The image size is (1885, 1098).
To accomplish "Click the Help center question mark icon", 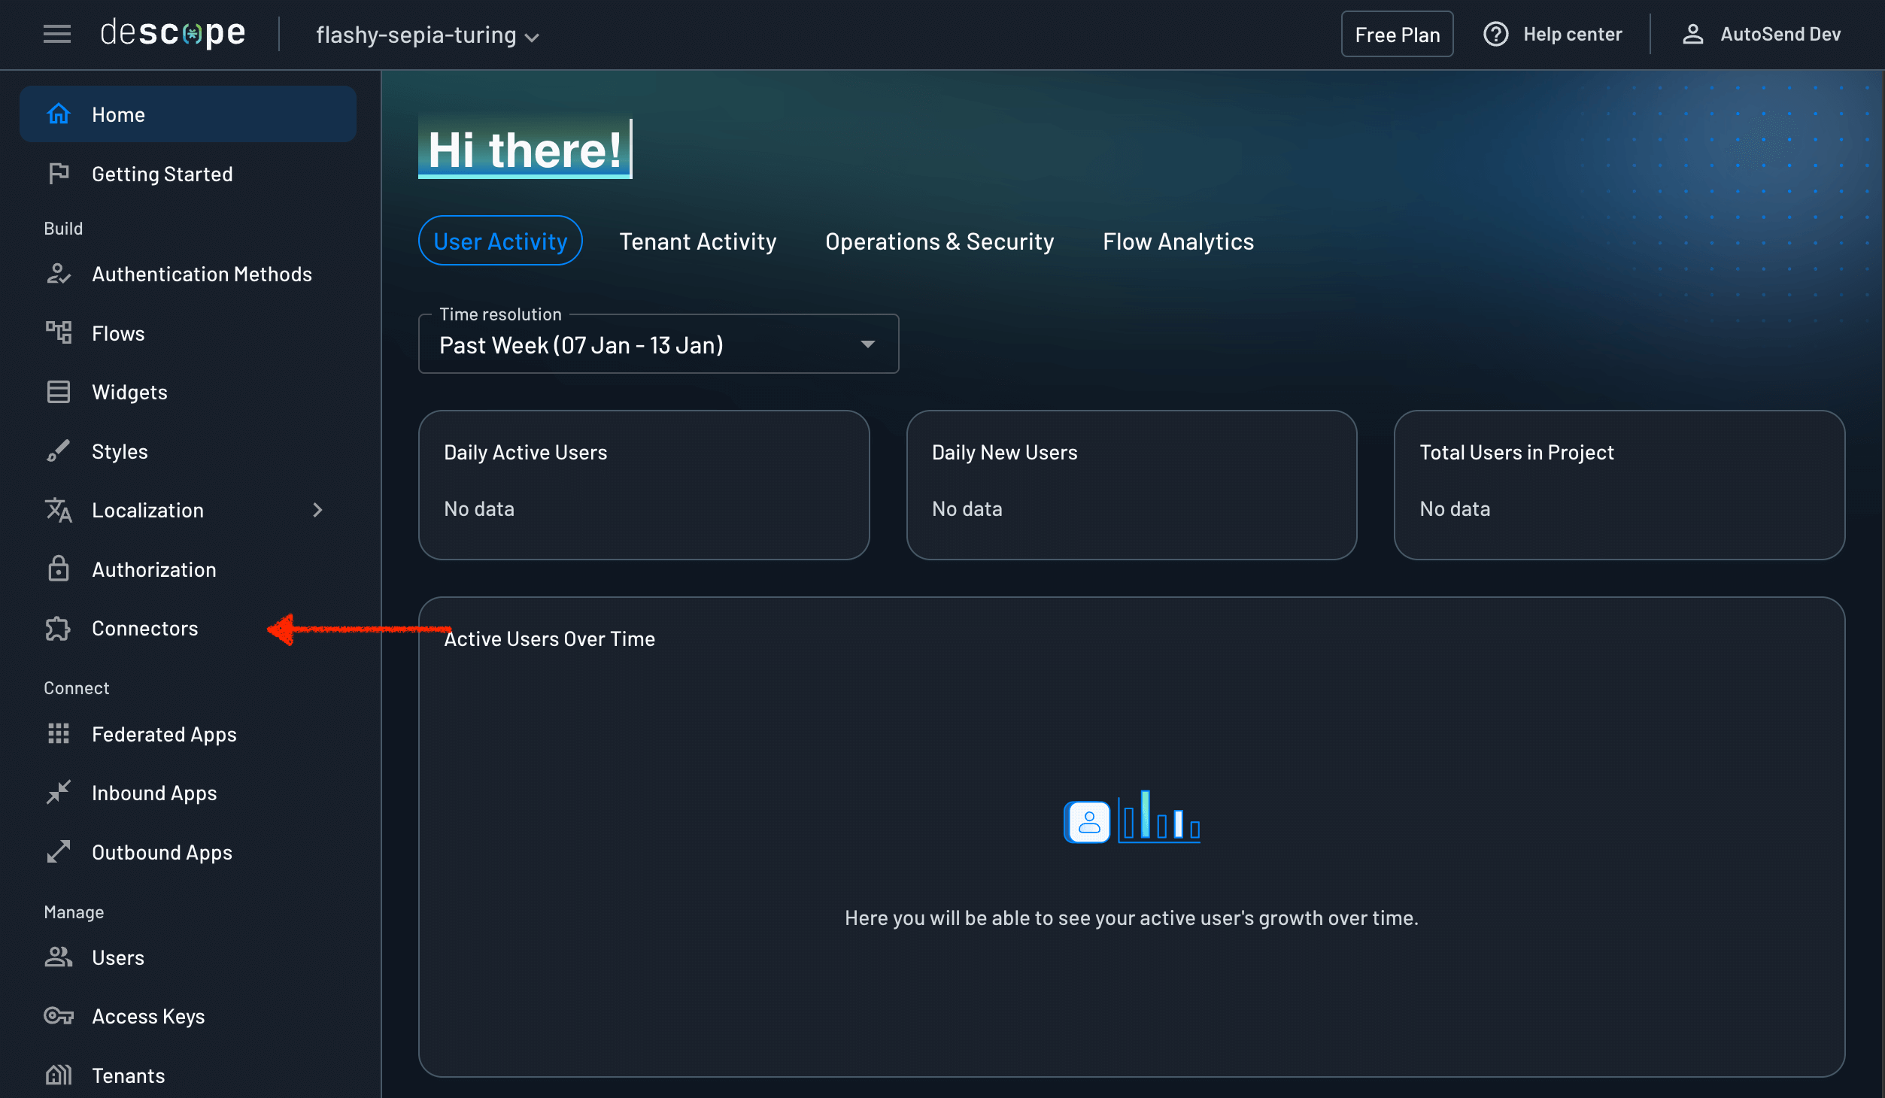I will 1495,35.
